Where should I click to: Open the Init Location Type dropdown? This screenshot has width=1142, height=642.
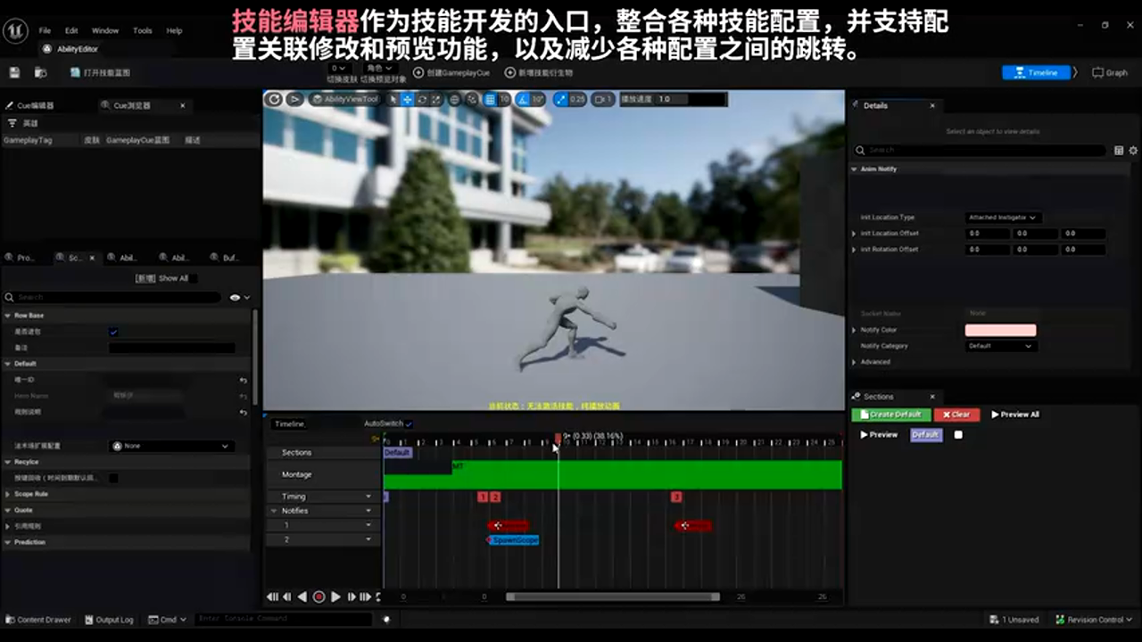1004,218
